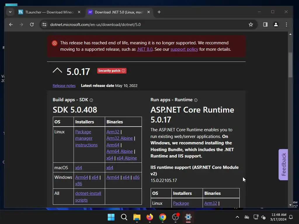The height and width of the screenshot is (224, 299).
Task: Download SDK Linux Arm32 Alpine binary
Action: coord(119,138)
